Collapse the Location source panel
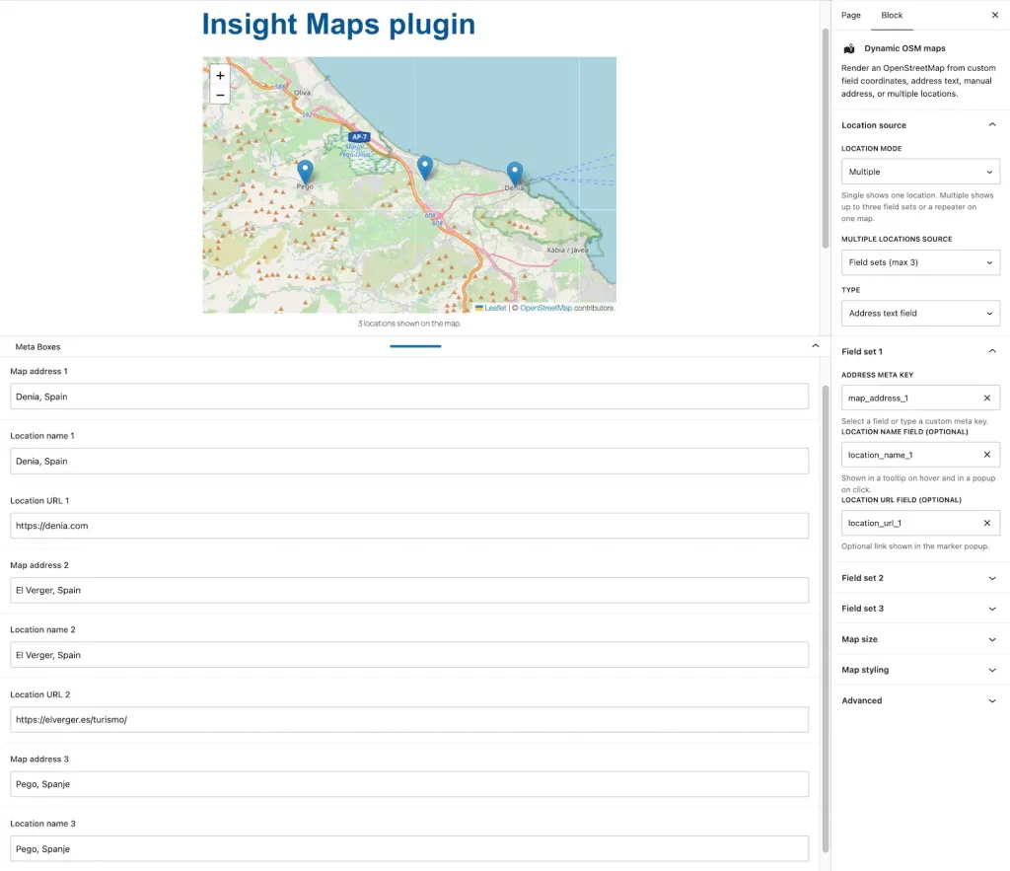Viewport: 1010px width, 871px height. point(920,125)
